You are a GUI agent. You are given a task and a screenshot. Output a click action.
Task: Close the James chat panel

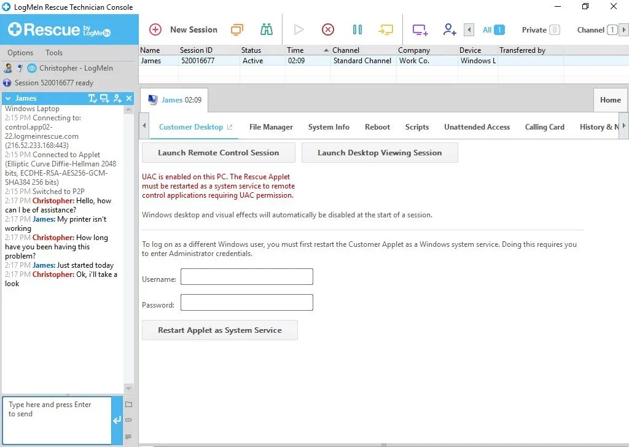tap(129, 98)
